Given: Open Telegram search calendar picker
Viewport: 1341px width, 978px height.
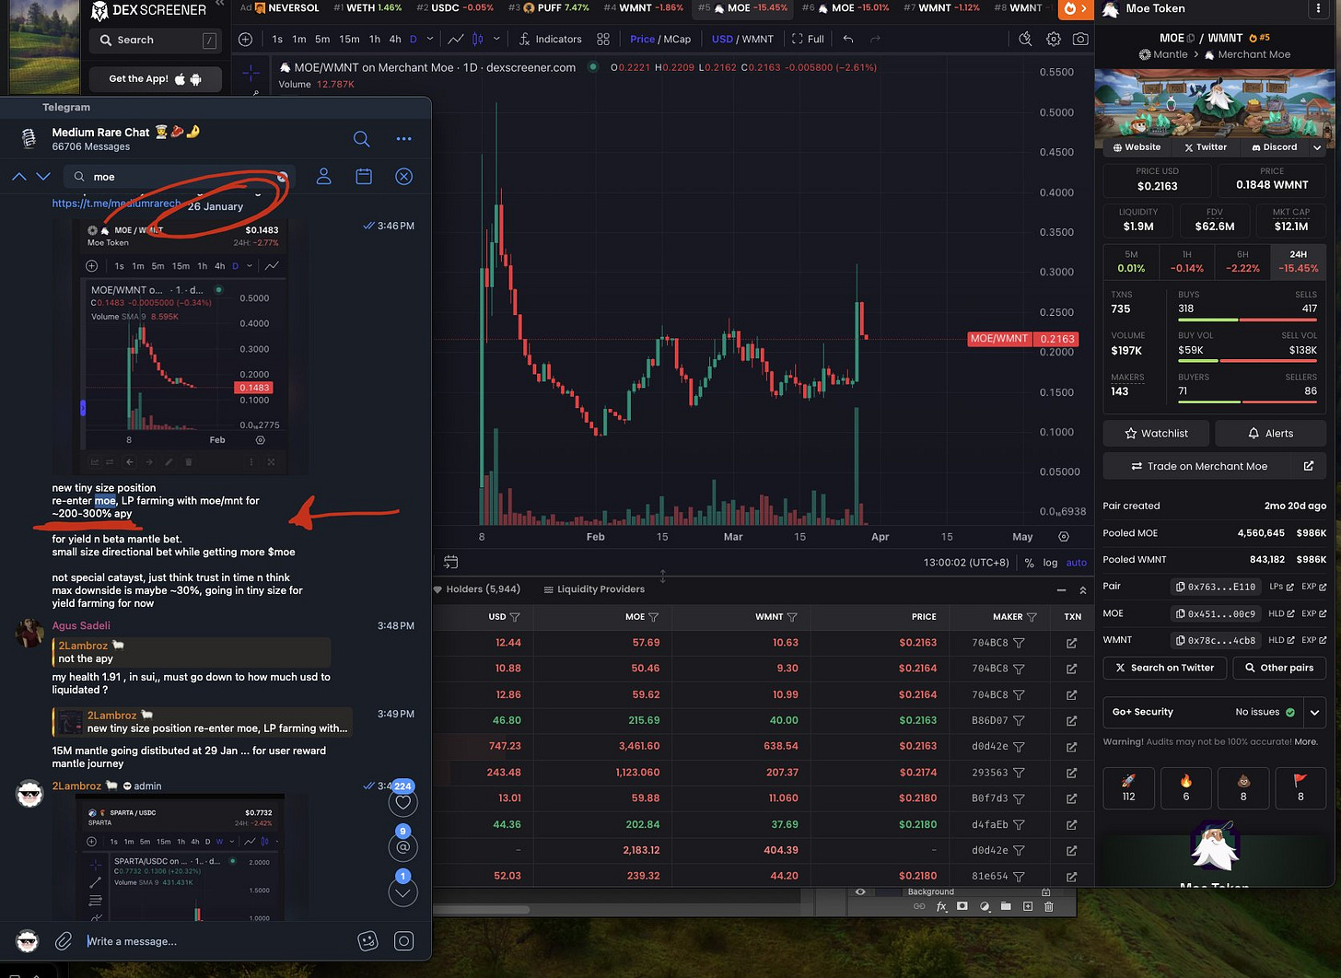Looking at the screenshot, I should coord(364,176).
